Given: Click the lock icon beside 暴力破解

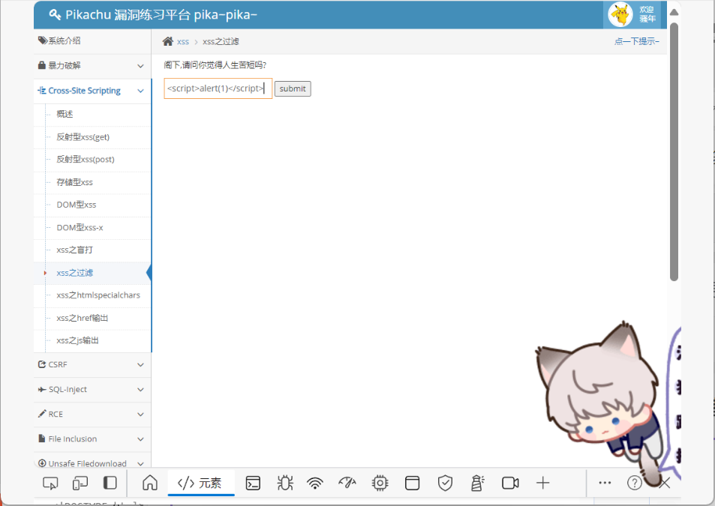Looking at the screenshot, I should pos(41,65).
